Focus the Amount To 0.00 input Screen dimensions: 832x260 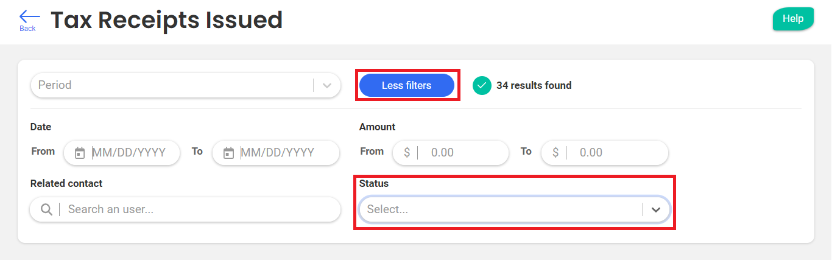click(x=615, y=153)
